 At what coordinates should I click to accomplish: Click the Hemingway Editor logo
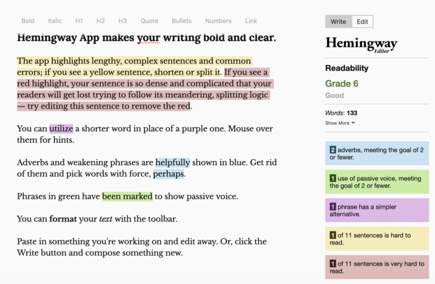[x=361, y=44]
